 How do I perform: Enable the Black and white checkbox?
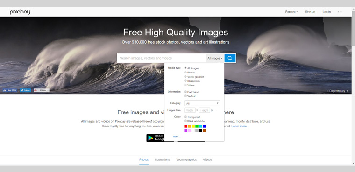185,121
